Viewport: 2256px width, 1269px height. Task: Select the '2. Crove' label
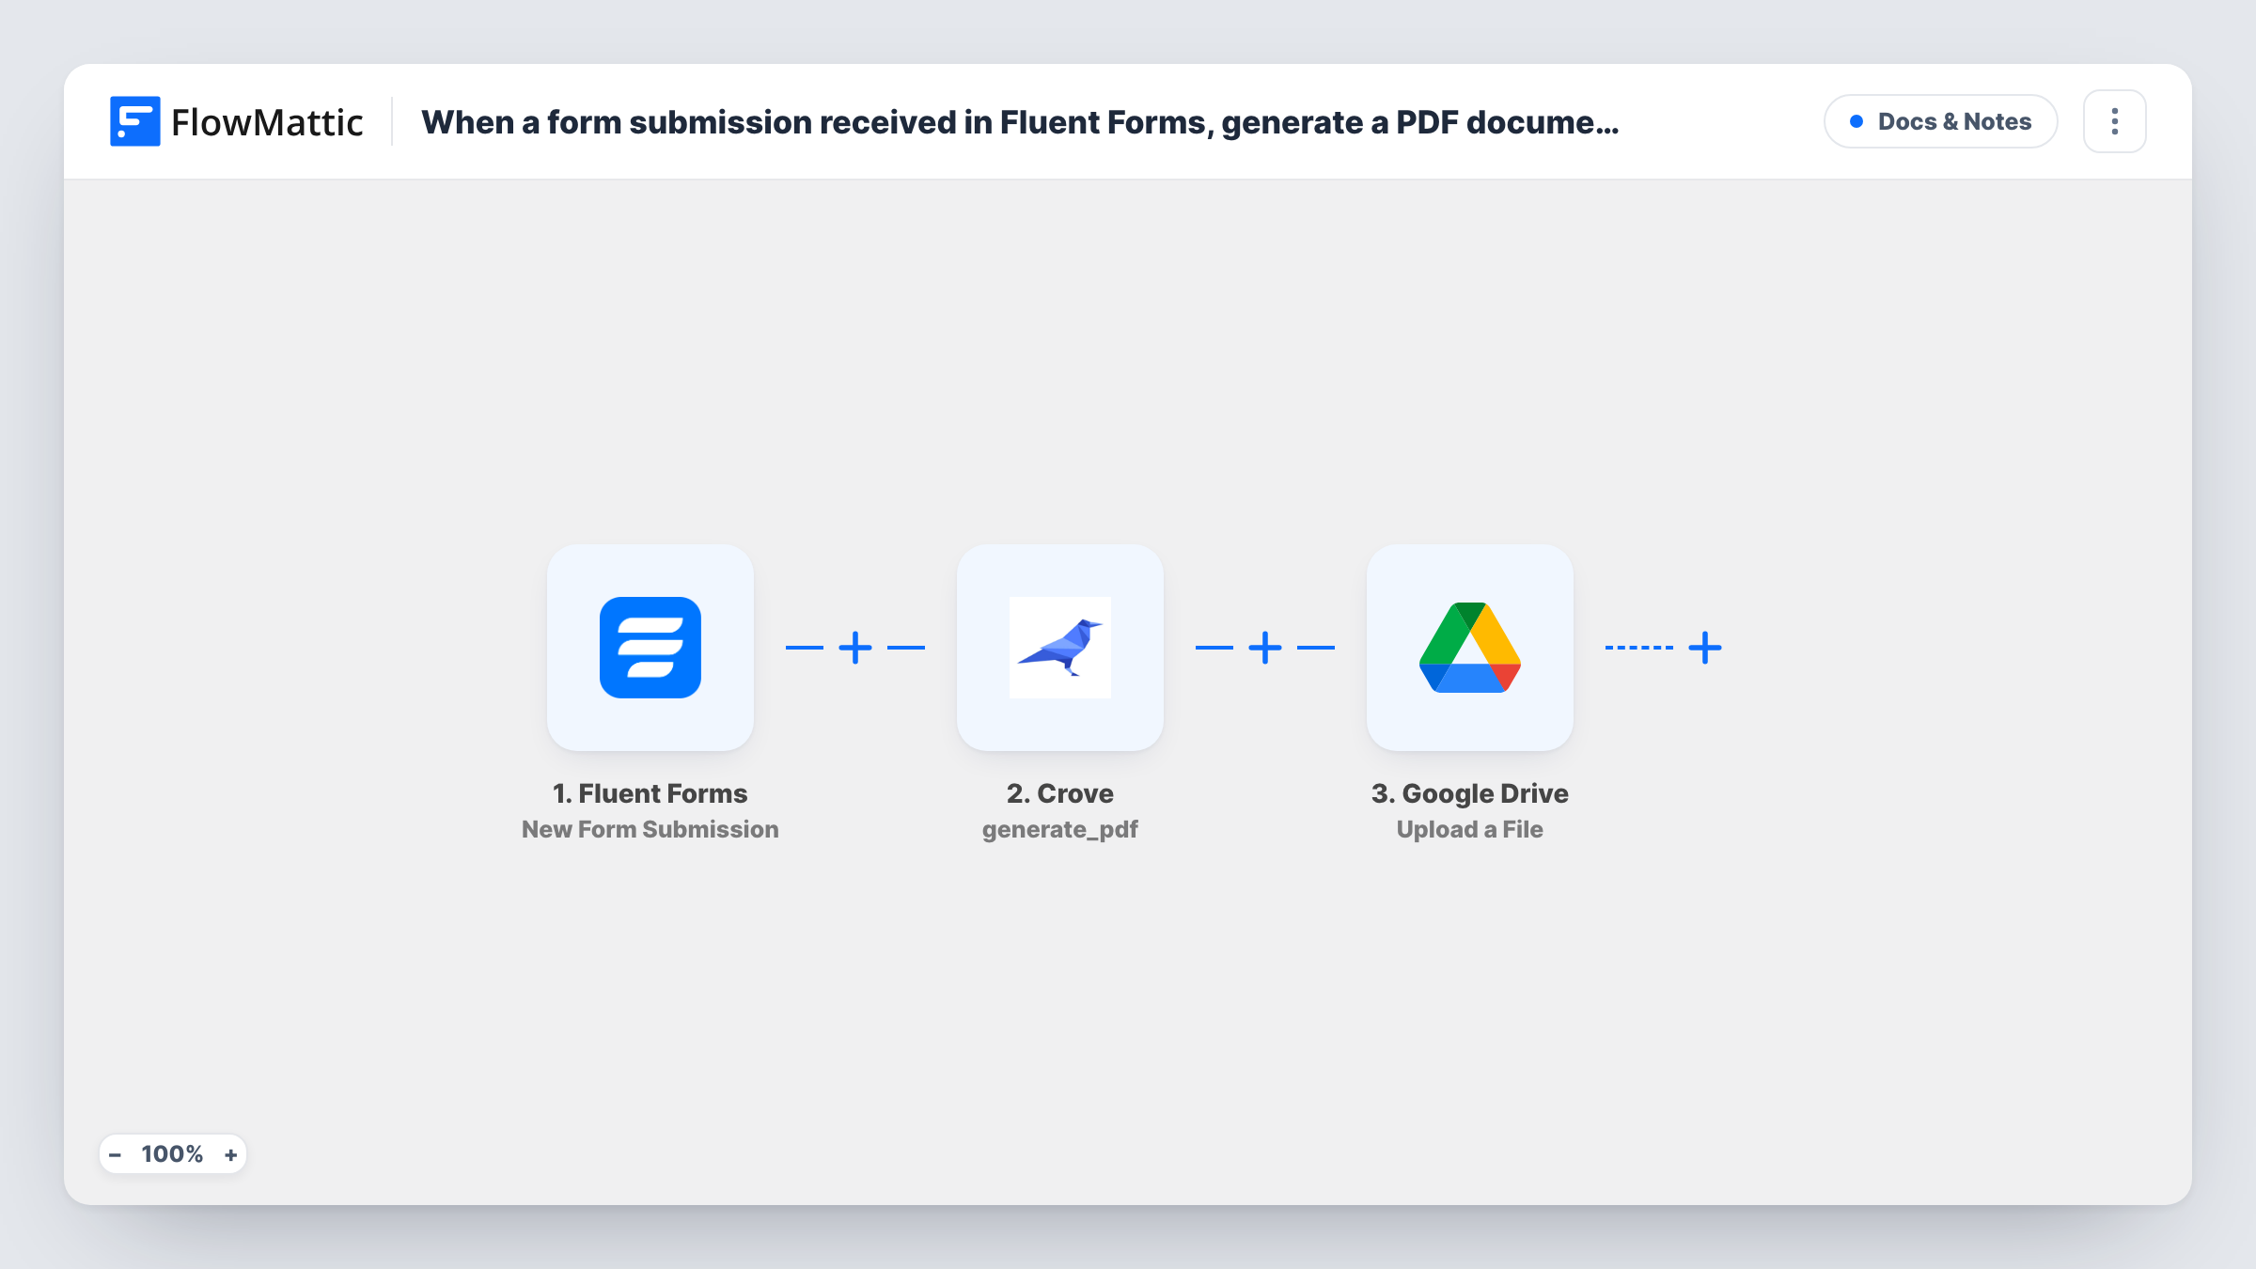pos(1060,793)
